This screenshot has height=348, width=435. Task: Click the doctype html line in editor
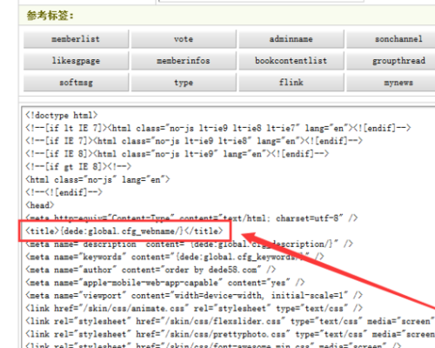pos(62,116)
